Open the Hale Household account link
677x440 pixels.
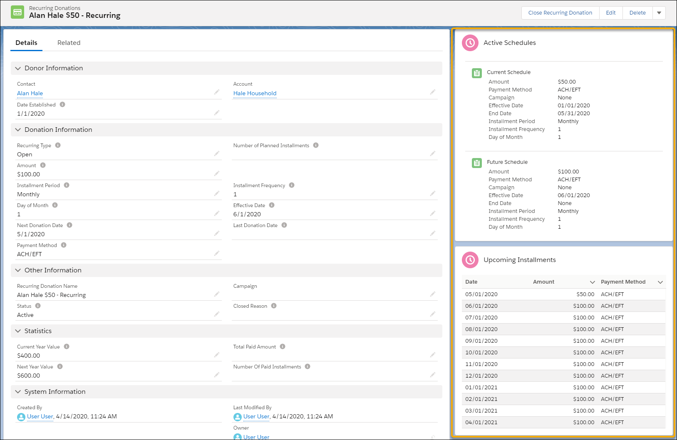[255, 93]
